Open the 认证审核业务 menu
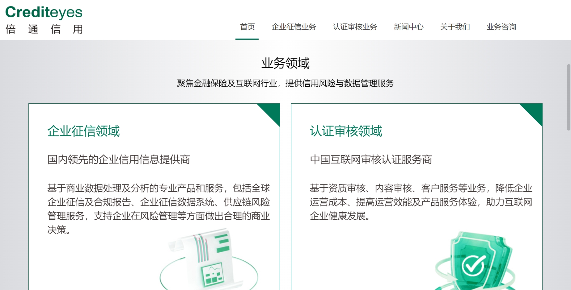 (x=355, y=27)
